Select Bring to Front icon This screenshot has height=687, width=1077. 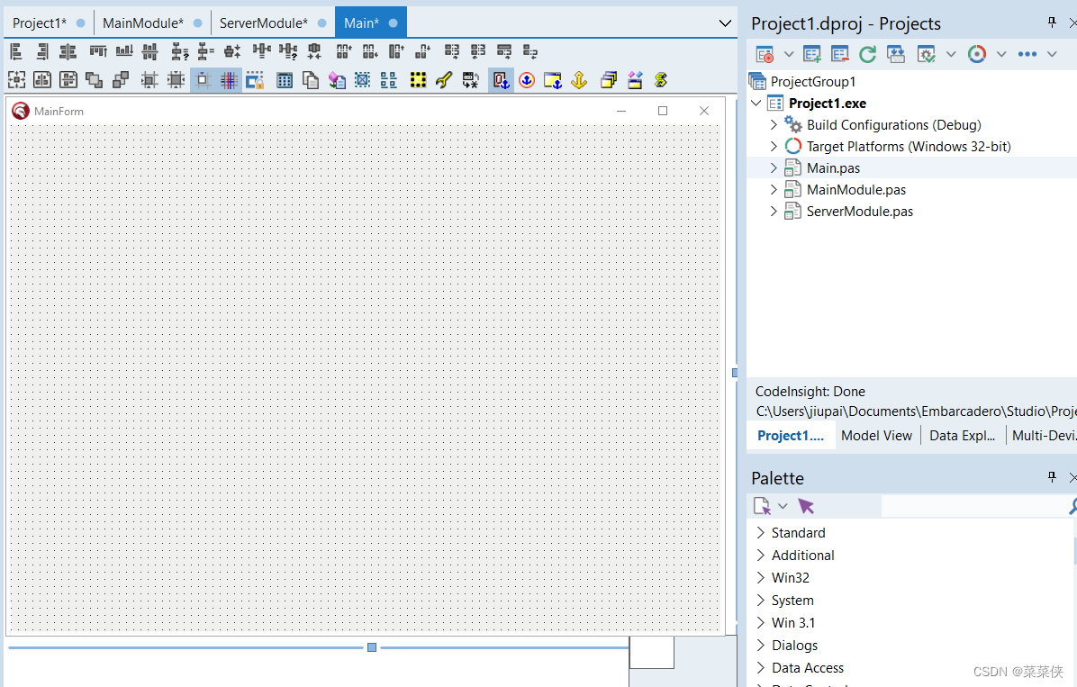(x=94, y=80)
